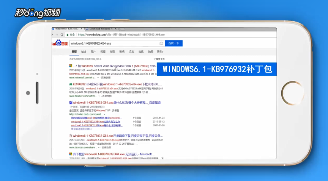This screenshot has width=328, height=181.
Task: Open 百度快照 for the jisoupan.com result
Action: 107,148
